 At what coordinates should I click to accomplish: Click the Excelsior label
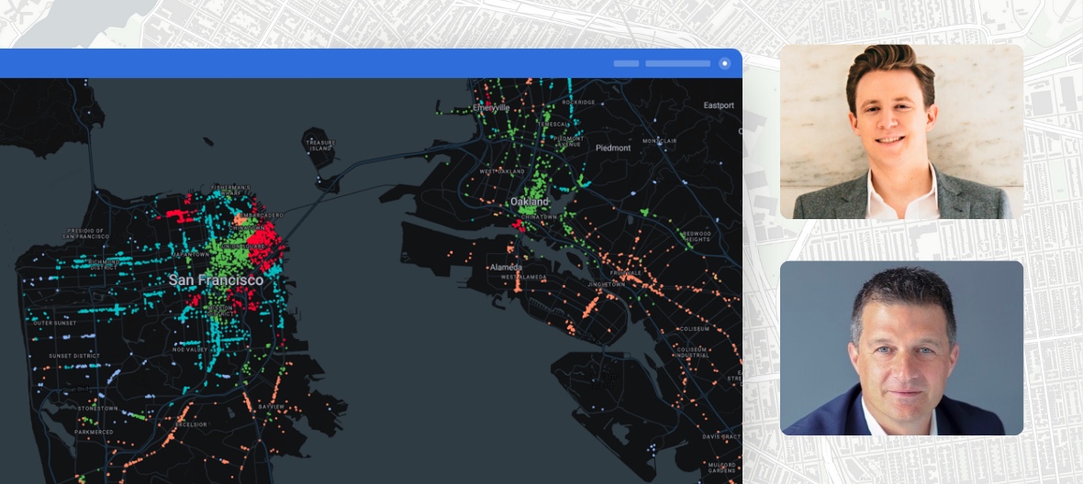tap(190, 424)
